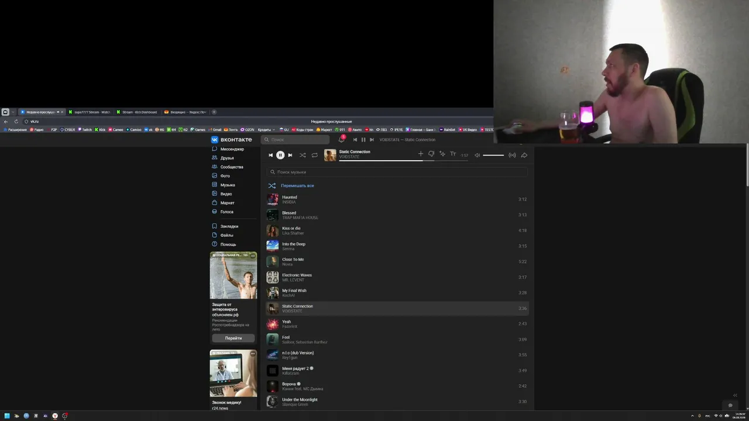749x421 pixels.
Task: Focus the music search field
Action: (397, 172)
